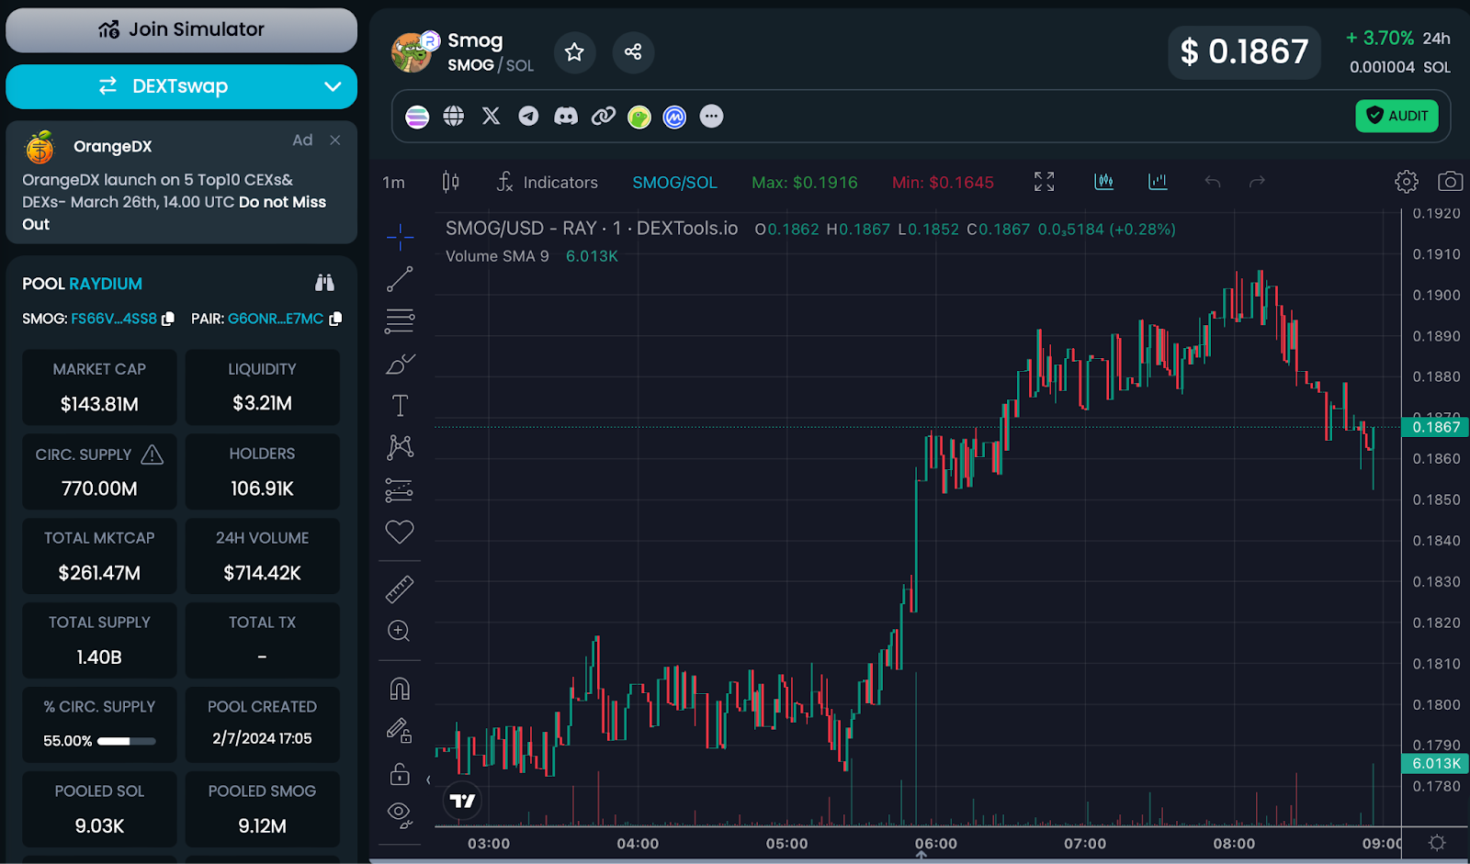Take a chart snapshot camera

pos(1450,182)
